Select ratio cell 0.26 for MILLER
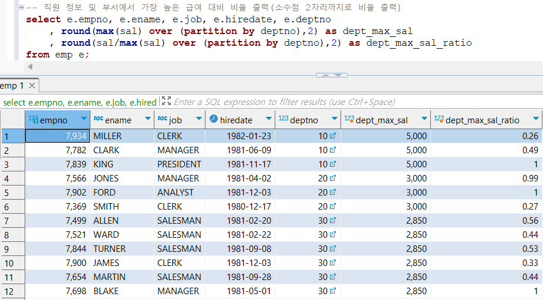The image size is (543, 300). 486,136
